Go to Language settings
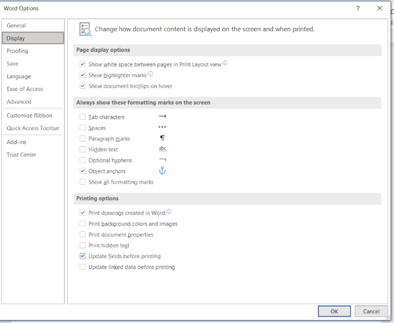 [x=33, y=76]
